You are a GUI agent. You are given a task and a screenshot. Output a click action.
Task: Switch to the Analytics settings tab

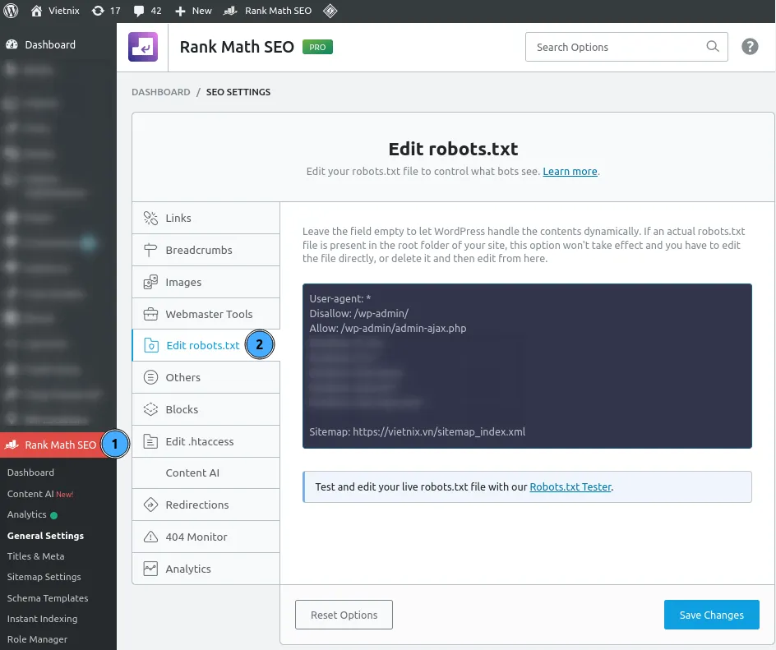[206, 569]
